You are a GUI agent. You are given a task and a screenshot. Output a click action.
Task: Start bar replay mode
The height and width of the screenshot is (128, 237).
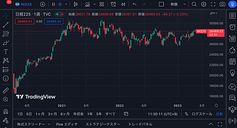click(x=123, y=5)
